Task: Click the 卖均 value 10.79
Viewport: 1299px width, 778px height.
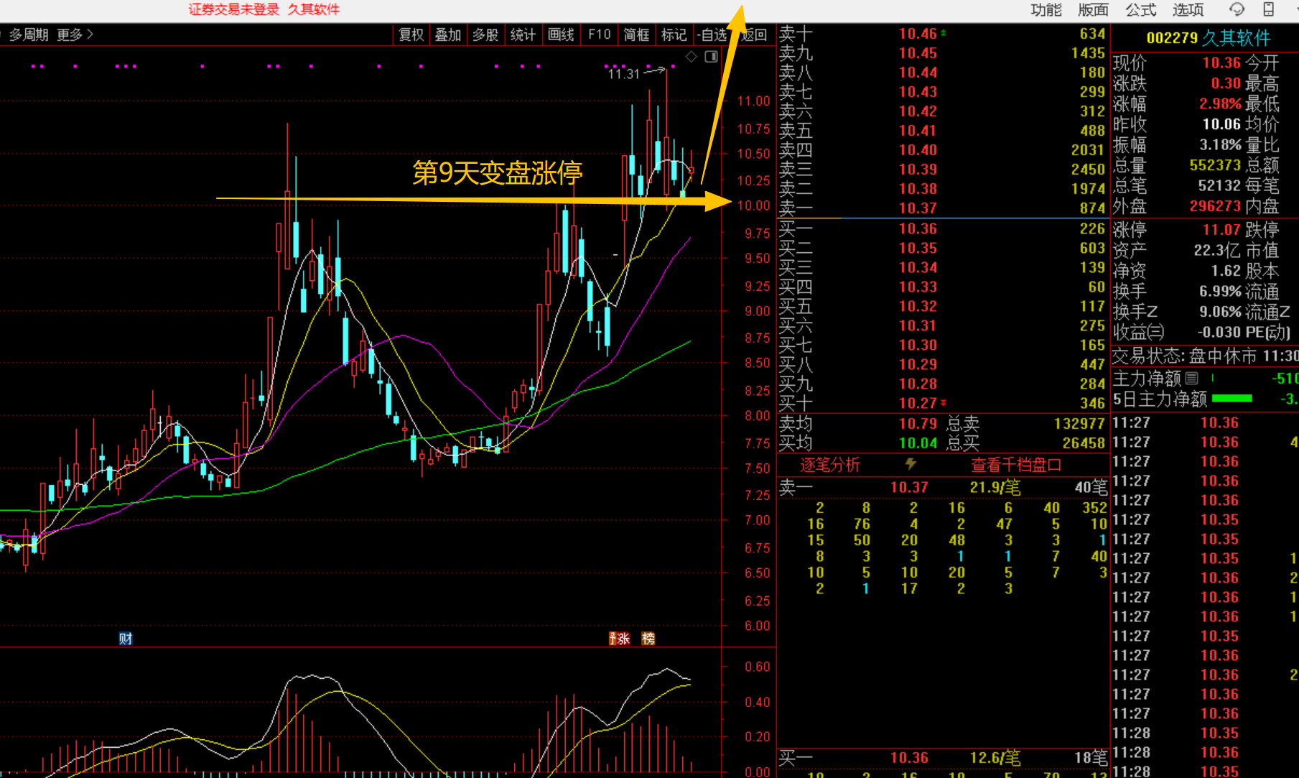Action: click(x=918, y=424)
